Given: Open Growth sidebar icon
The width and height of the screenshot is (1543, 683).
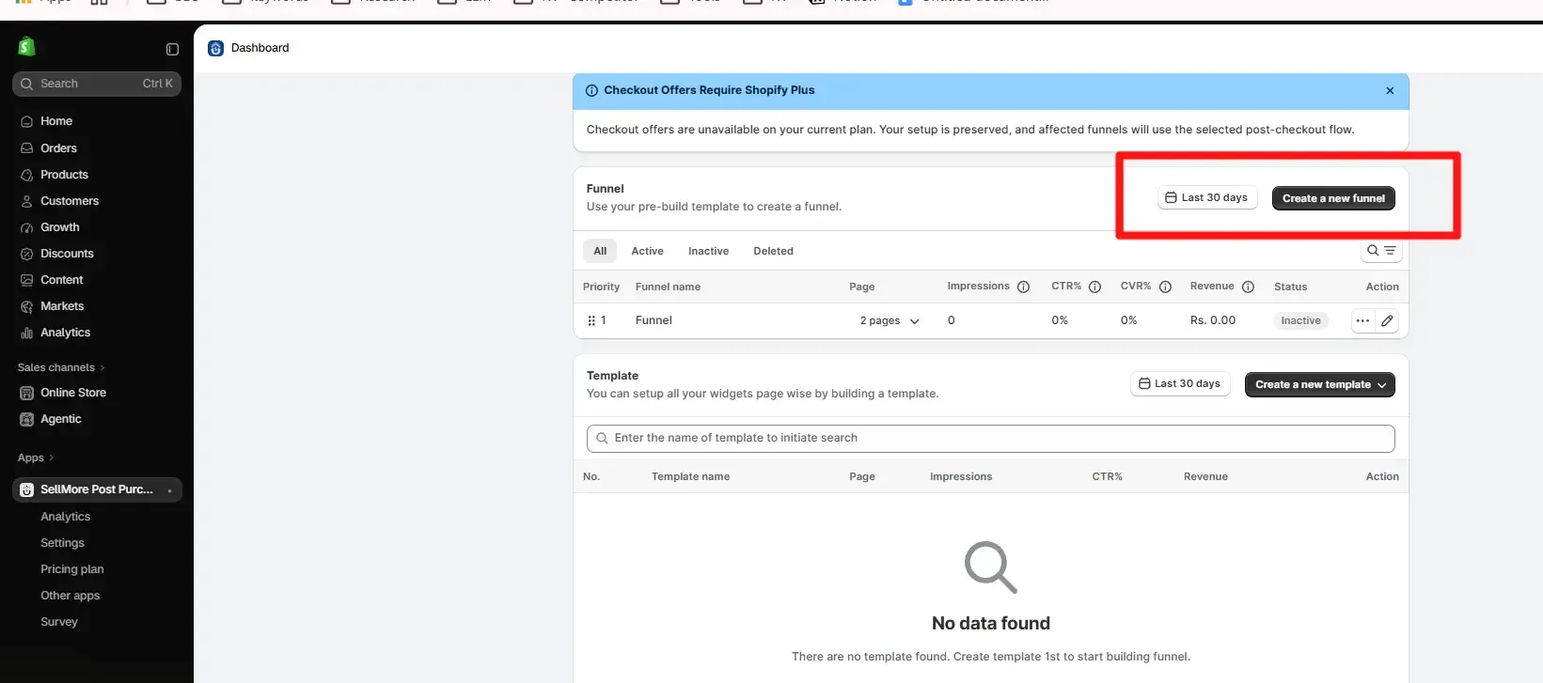Looking at the screenshot, I should click(x=26, y=227).
